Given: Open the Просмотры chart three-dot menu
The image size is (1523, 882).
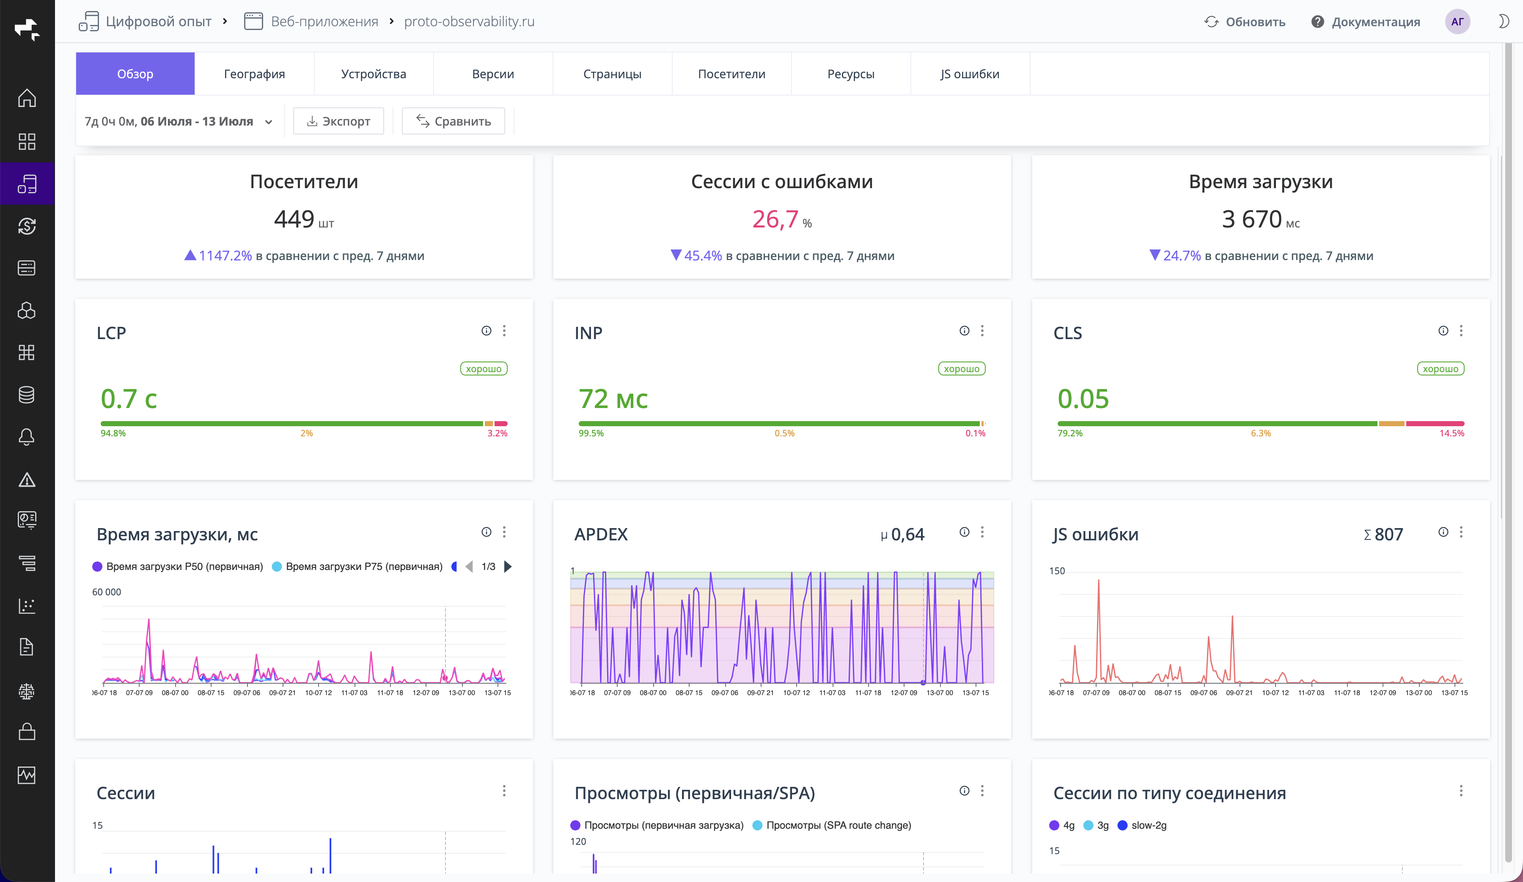Looking at the screenshot, I should [982, 791].
